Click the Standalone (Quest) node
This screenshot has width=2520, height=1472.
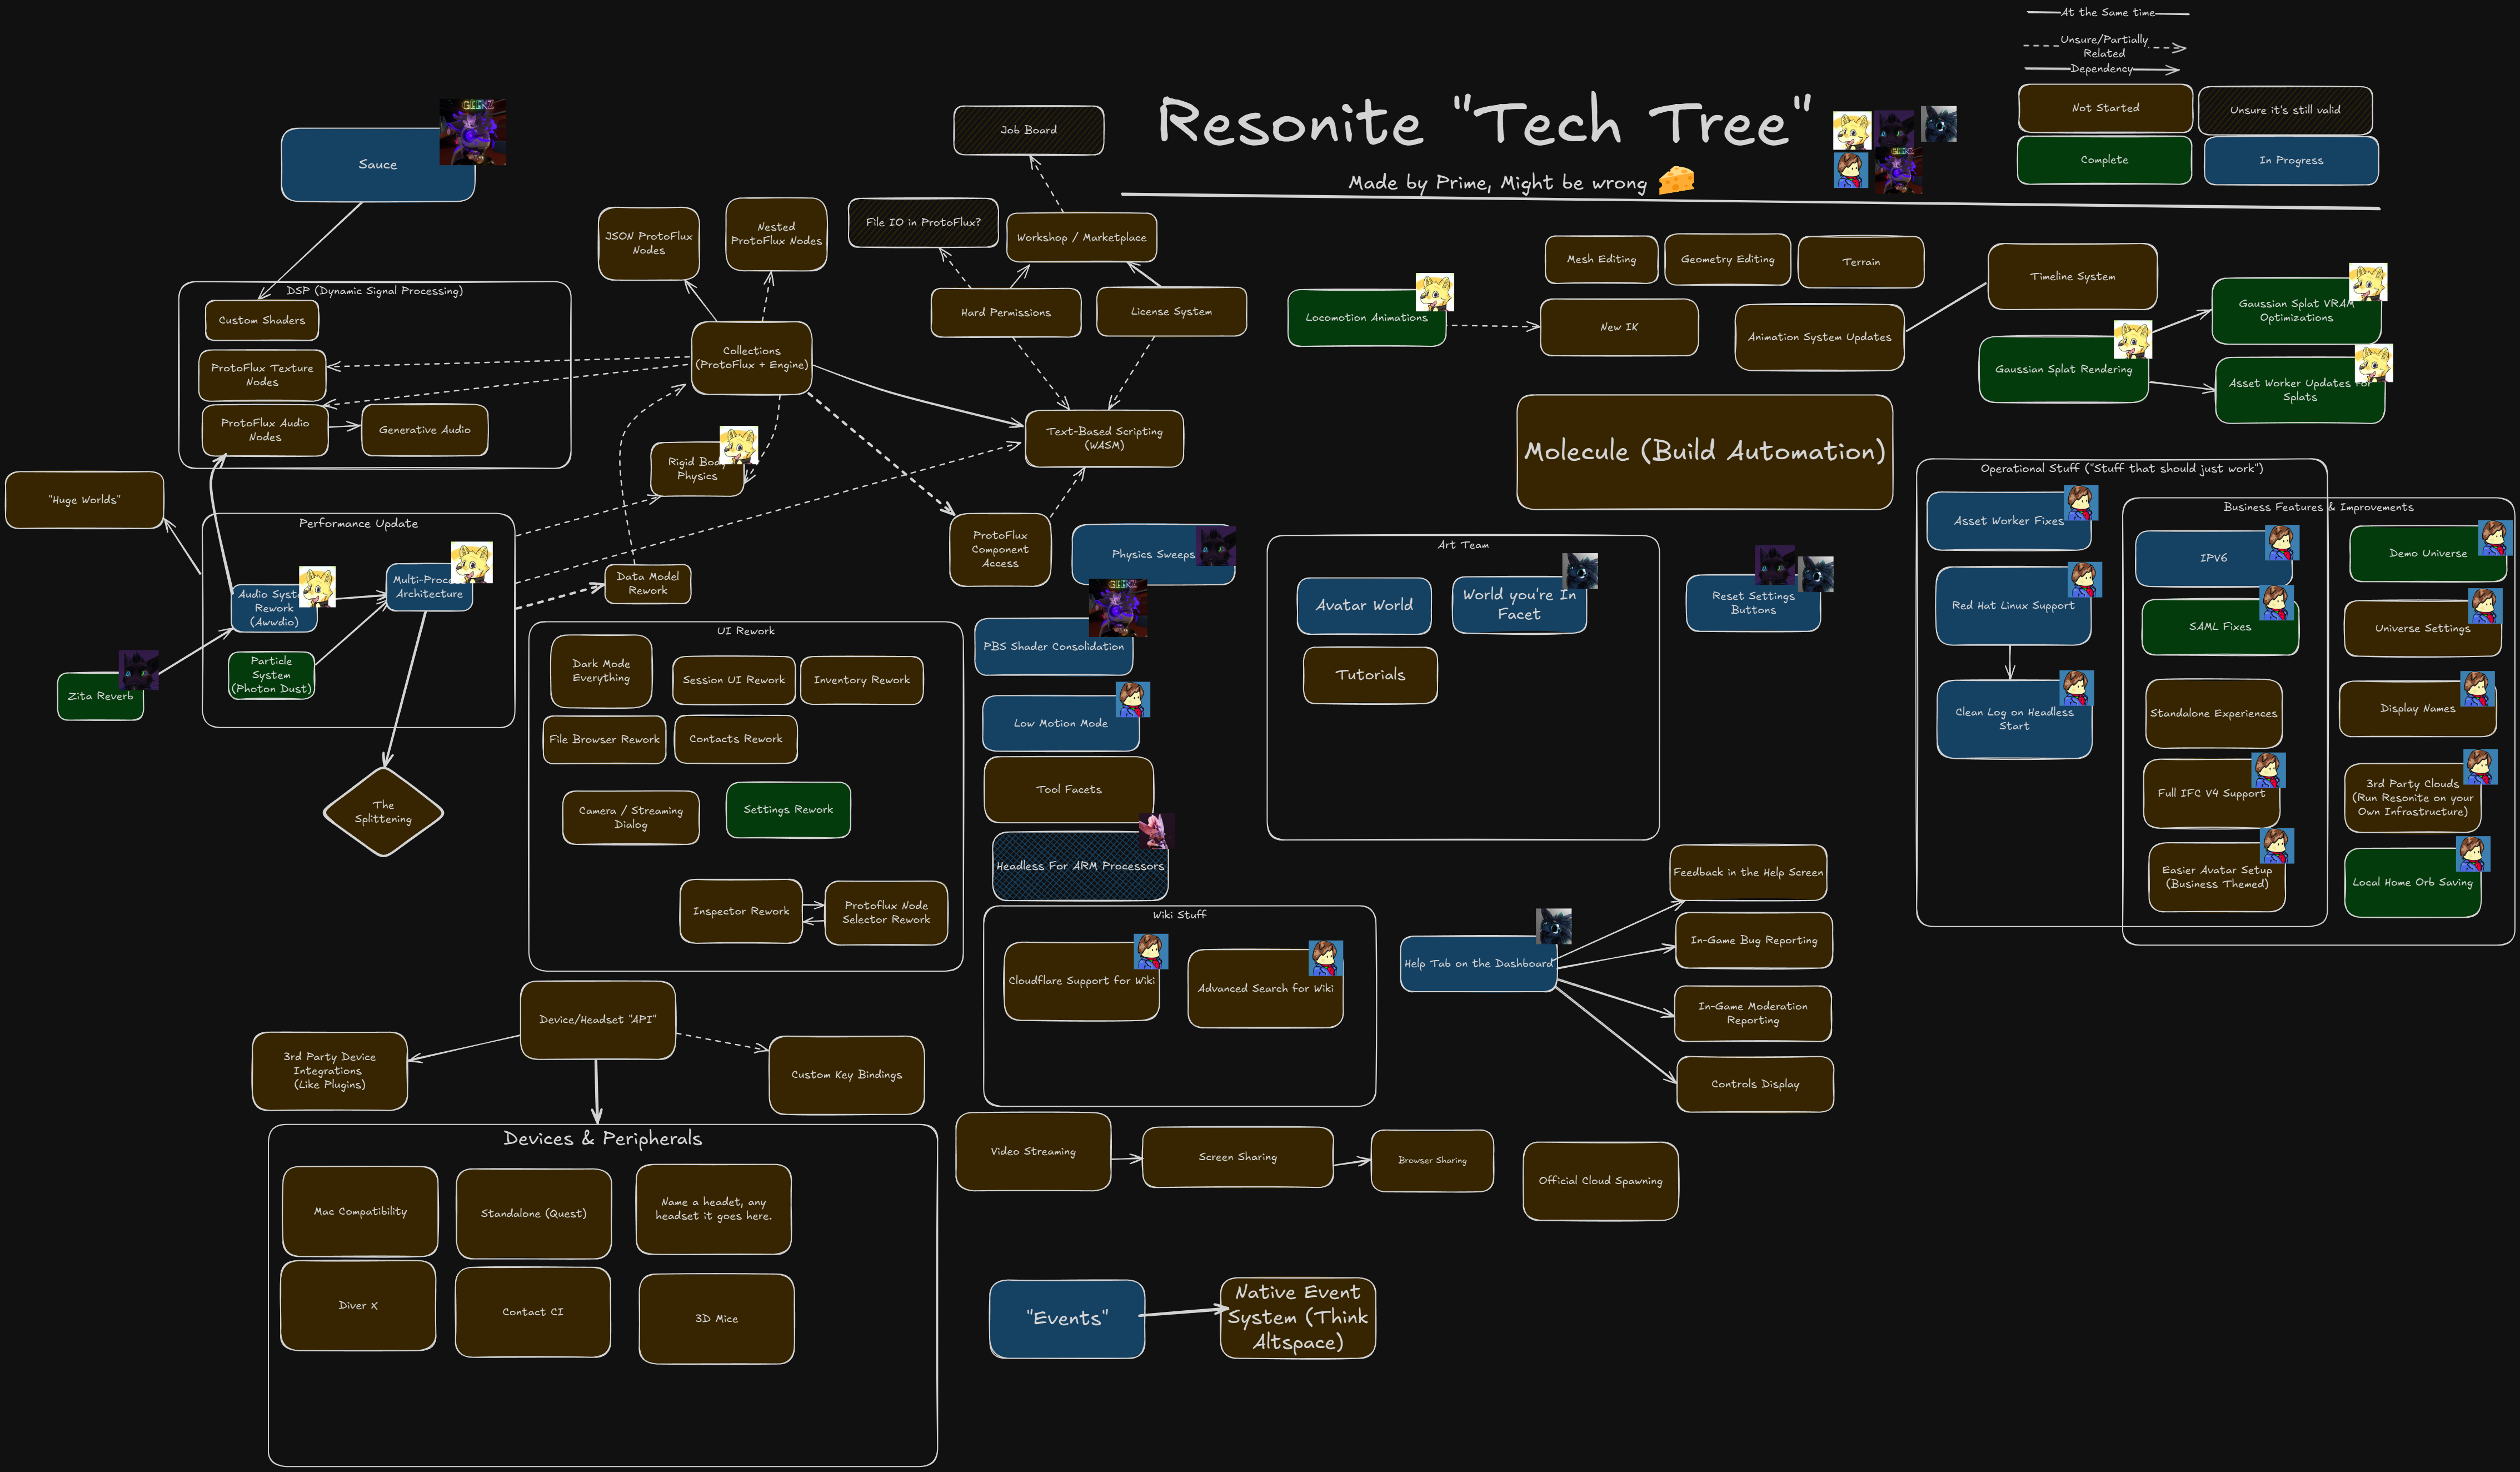click(533, 1213)
